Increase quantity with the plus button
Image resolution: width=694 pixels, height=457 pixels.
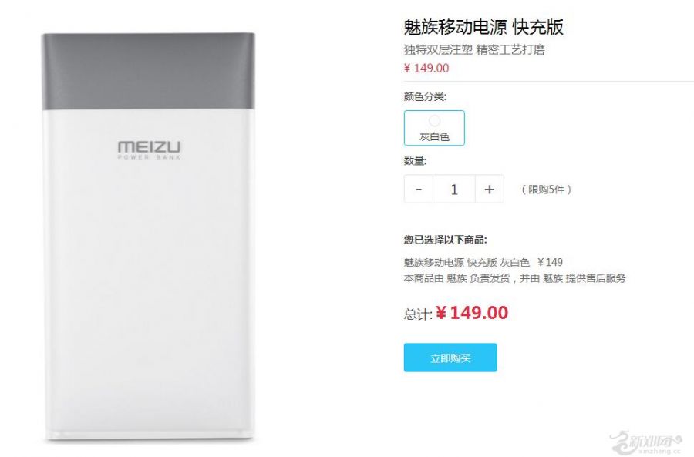pos(490,190)
